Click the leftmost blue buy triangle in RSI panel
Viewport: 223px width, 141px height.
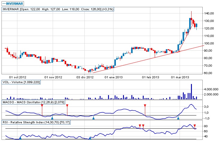tap(20, 138)
